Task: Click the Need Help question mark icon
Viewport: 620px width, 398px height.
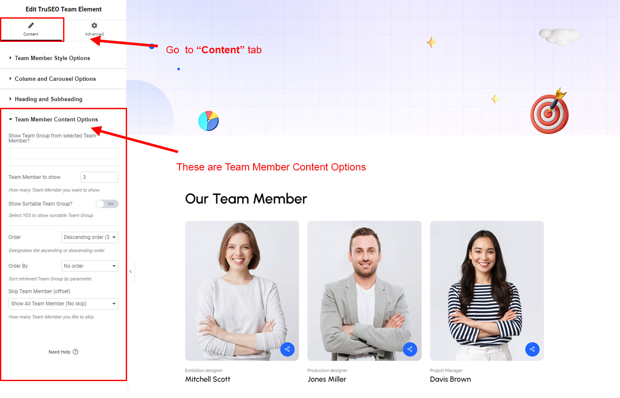Action: tap(76, 352)
